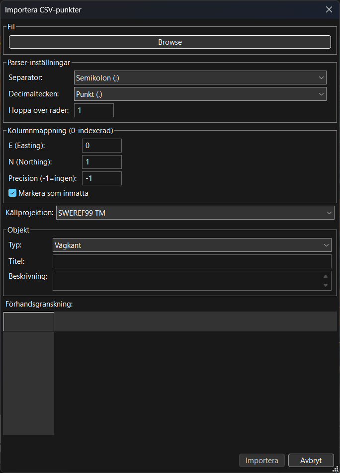The image size is (340, 473).
Task: Open the Decimaltecken dropdown
Action: 200,94
